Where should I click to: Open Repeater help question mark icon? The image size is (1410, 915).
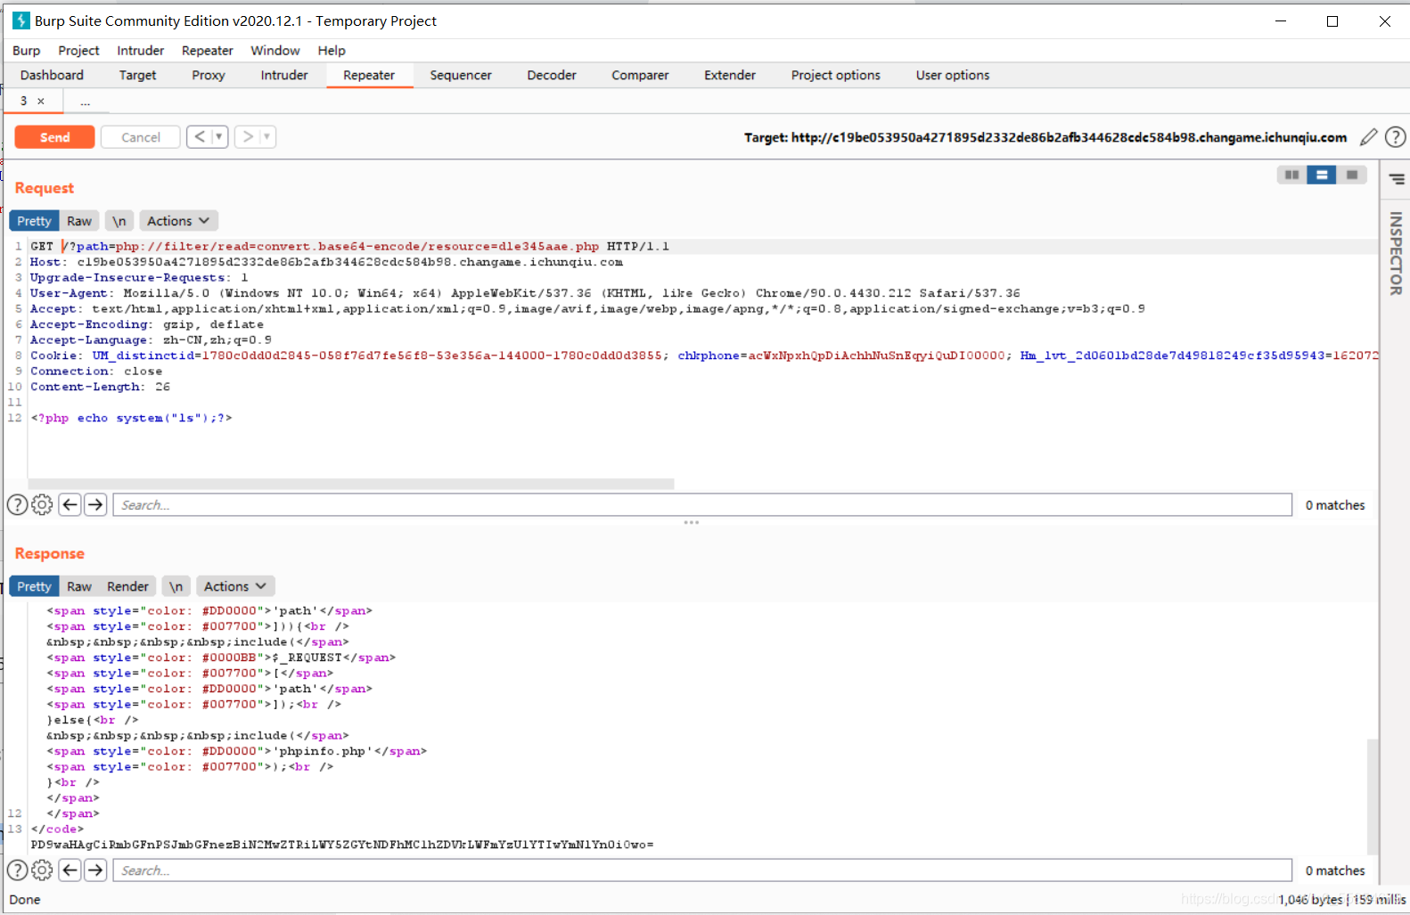click(x=1396, y=137)
